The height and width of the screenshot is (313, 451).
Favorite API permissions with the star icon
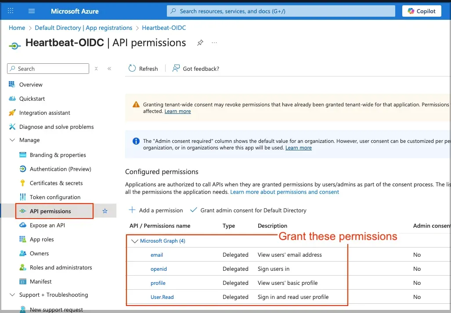[x=105, y=211]
